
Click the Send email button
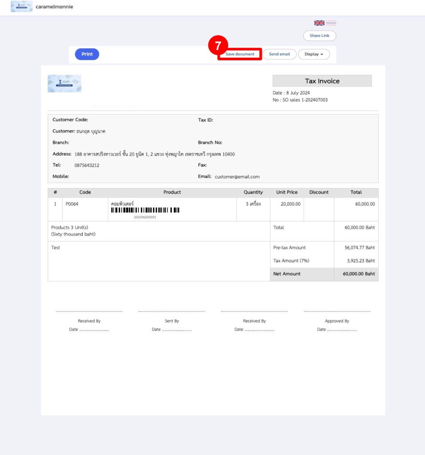[x=279, y=54]
